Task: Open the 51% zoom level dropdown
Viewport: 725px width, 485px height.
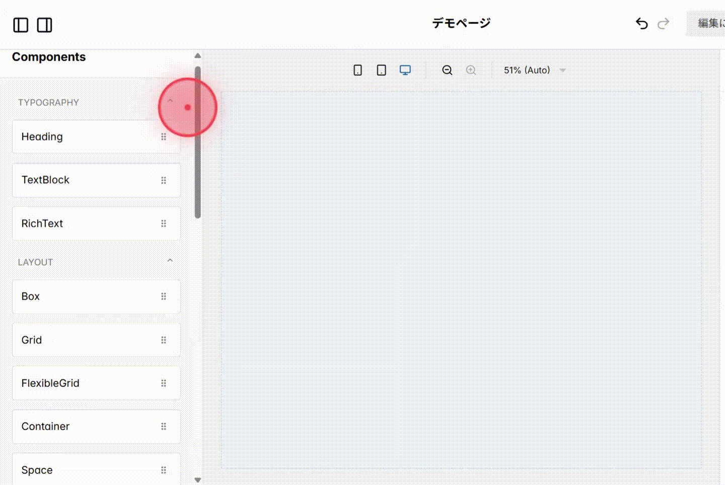Action: 535,70
